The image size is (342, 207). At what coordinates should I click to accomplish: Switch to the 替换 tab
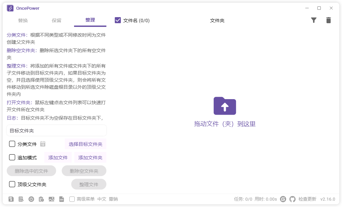23,20
